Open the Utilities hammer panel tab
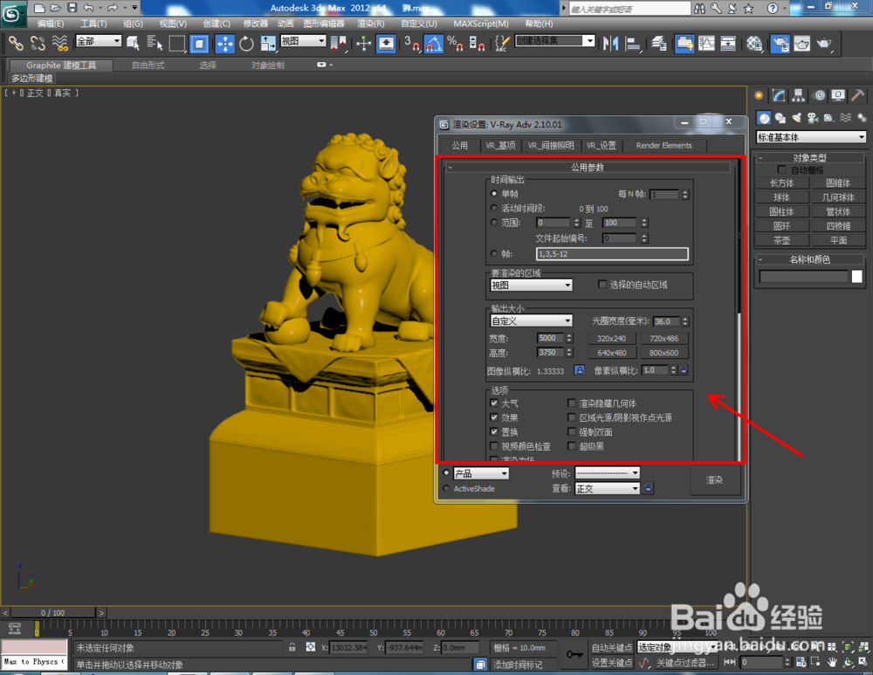Screen dimensions: 873x675 [x=858, y=96]
